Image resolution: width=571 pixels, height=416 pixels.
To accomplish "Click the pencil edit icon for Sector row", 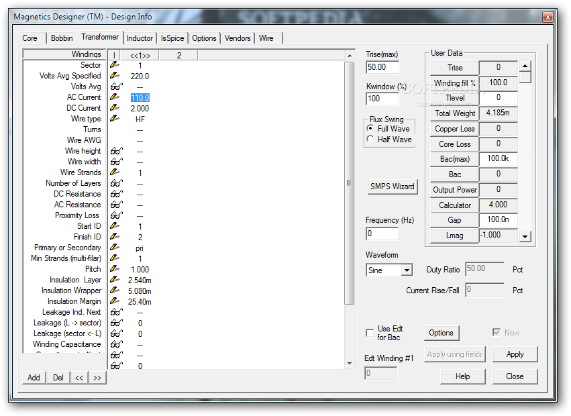I will pyautogui.click(x=115, y=65).
